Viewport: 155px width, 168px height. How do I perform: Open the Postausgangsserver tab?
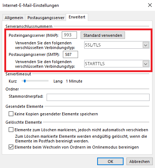point(46,18)
